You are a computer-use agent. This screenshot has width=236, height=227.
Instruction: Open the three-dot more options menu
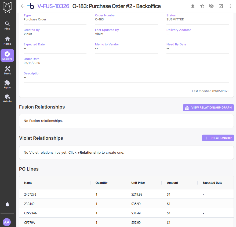tap(230, 6)
